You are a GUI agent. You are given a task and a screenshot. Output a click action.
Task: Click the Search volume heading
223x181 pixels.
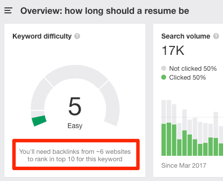186,36
